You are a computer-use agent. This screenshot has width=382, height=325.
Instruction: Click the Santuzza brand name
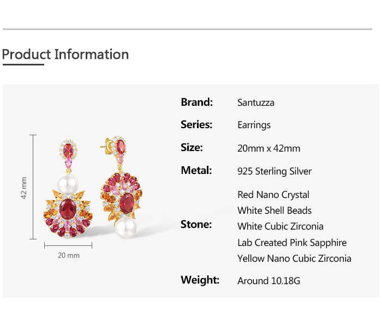(256, 103)
